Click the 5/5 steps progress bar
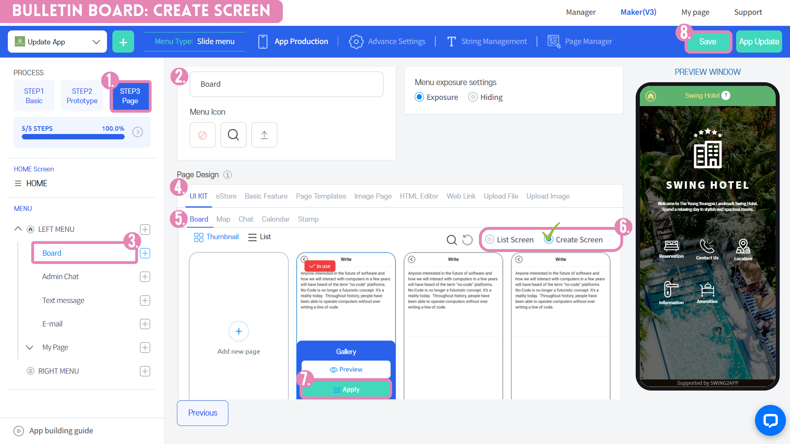790x444 pixels. [x=73, y=137]
